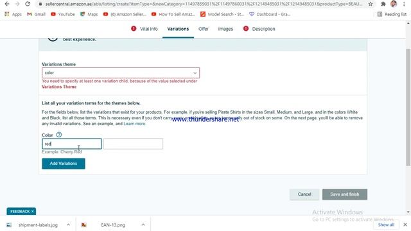Open the Amazon Seller YouTube bookmark

[125, 14]
